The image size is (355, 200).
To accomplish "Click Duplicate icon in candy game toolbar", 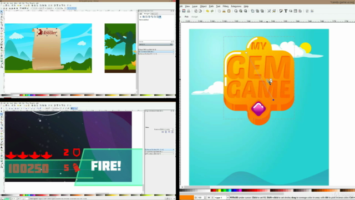I will click(252, 11).
